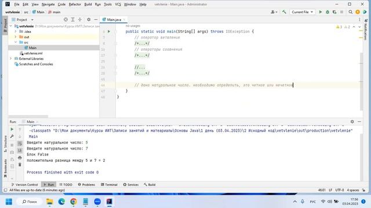The image size is (371, 208).
Task: Open the TODO tool window
Action: 66,185
